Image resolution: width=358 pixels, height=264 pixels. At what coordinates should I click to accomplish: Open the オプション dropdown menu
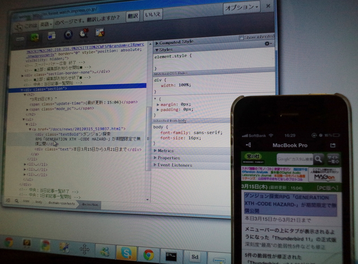242,7
